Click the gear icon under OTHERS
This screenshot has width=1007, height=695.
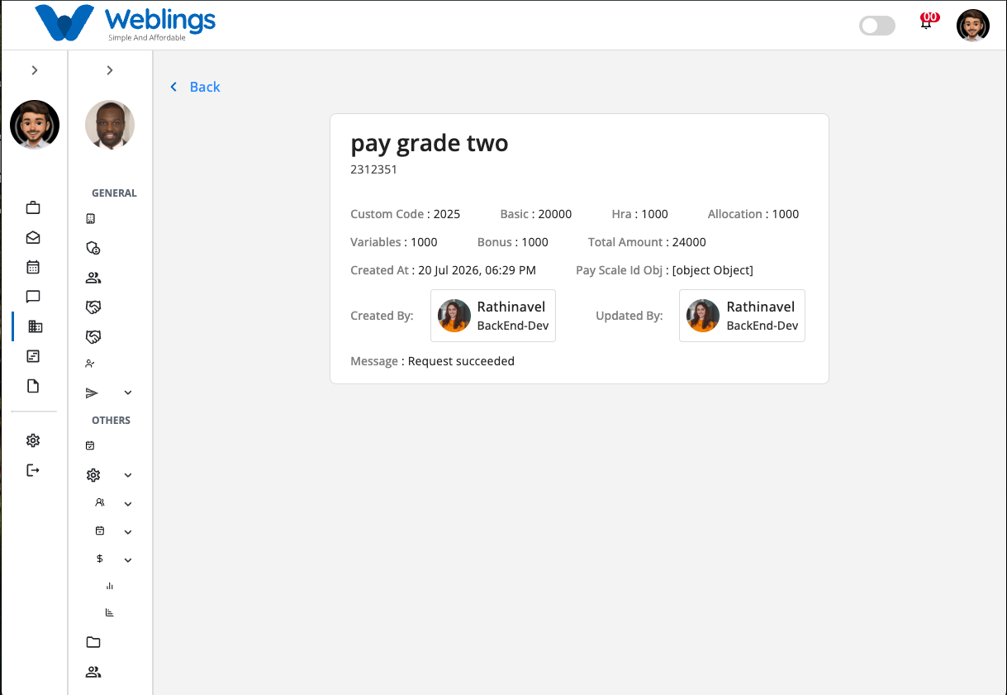(x=93, y=475)
